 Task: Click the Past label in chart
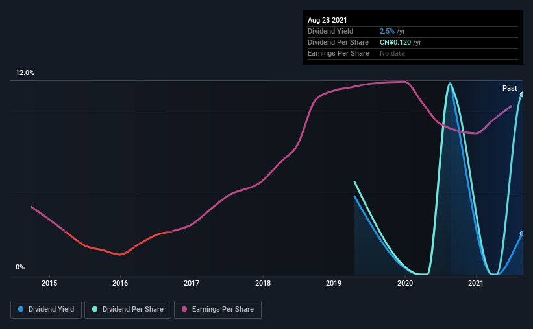[510, 88]
